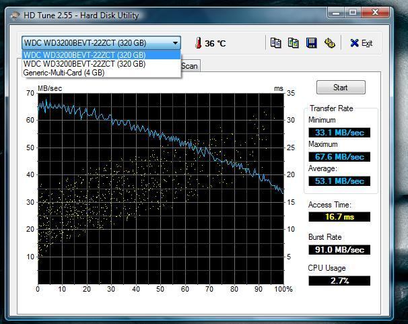Close the HD Tune window
The height and width of the screenshot is (324, 408).
[375, 12]
